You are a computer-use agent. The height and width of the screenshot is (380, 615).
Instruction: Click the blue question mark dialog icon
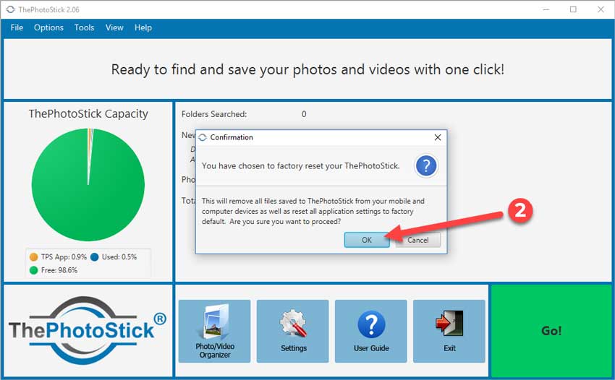[x=426, y=165]
